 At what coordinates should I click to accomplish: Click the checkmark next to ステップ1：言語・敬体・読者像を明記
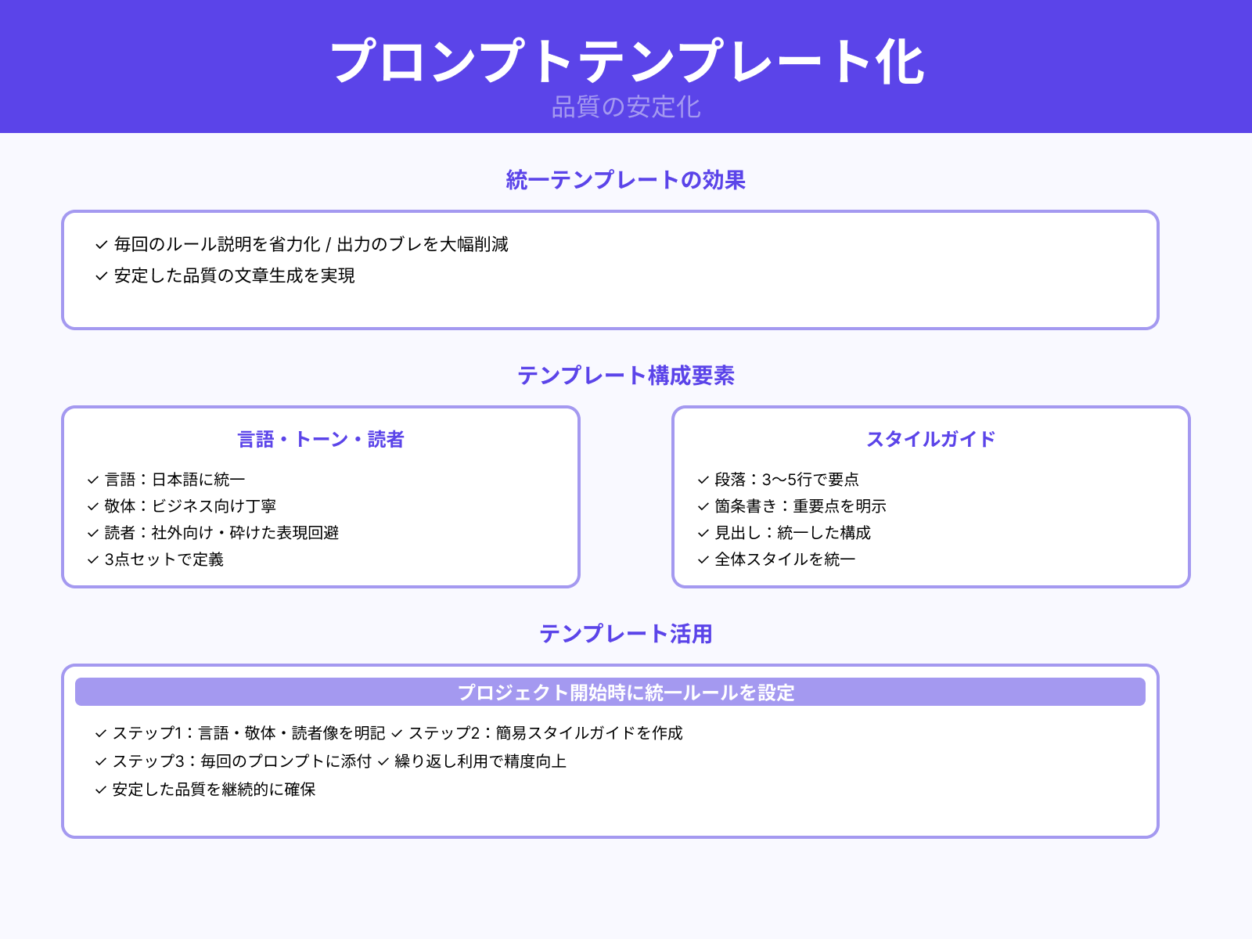point(100,734)
